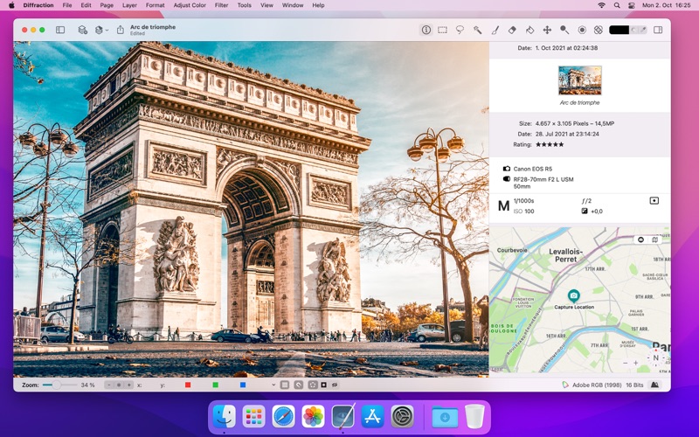Select the lasso selection tool
Viewport: 699px width, 437px height.
click(x=460, y=30)
